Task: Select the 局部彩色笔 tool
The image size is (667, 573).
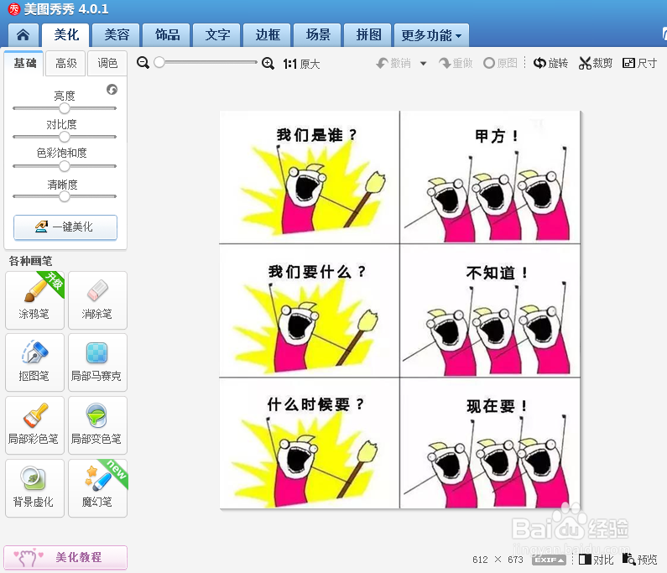Action: click(34, 425)
